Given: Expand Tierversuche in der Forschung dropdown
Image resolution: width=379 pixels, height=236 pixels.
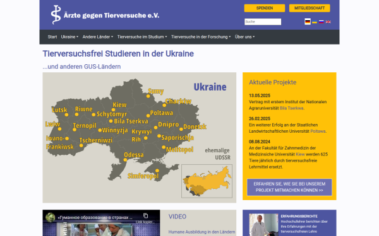Looking at the screenshot, I should 201,37.
